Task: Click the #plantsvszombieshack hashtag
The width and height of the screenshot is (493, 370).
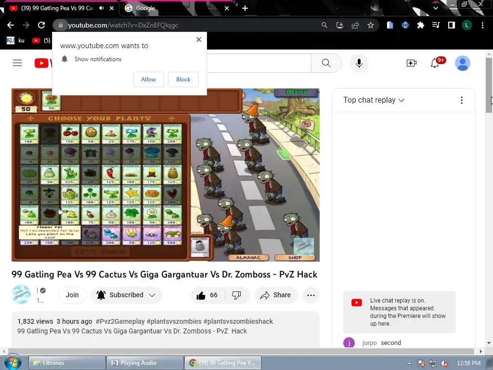Action: [238, 321]
